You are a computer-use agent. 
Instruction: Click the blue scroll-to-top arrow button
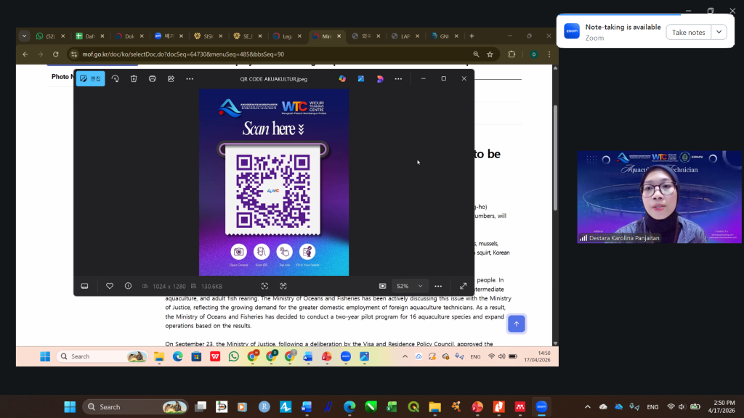pos(517,324)
